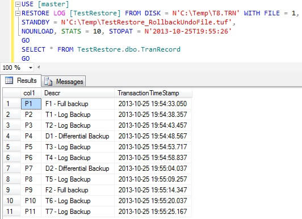Click 'D1 - Differential Backup' cell

[x=78, y=136]
